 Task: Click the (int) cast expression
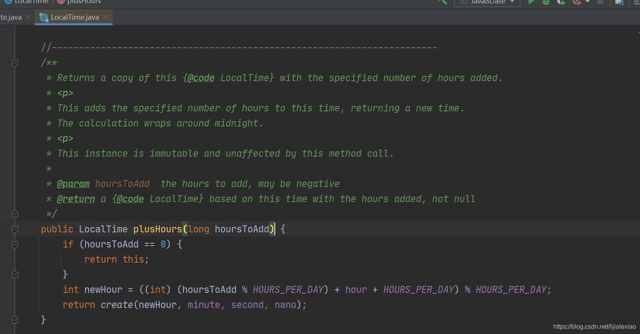[158, 290]
